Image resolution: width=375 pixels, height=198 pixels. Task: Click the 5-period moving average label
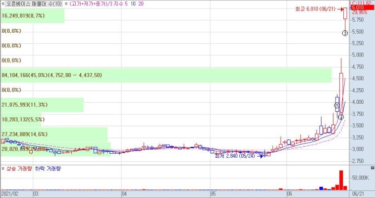[x=126, y=4]
